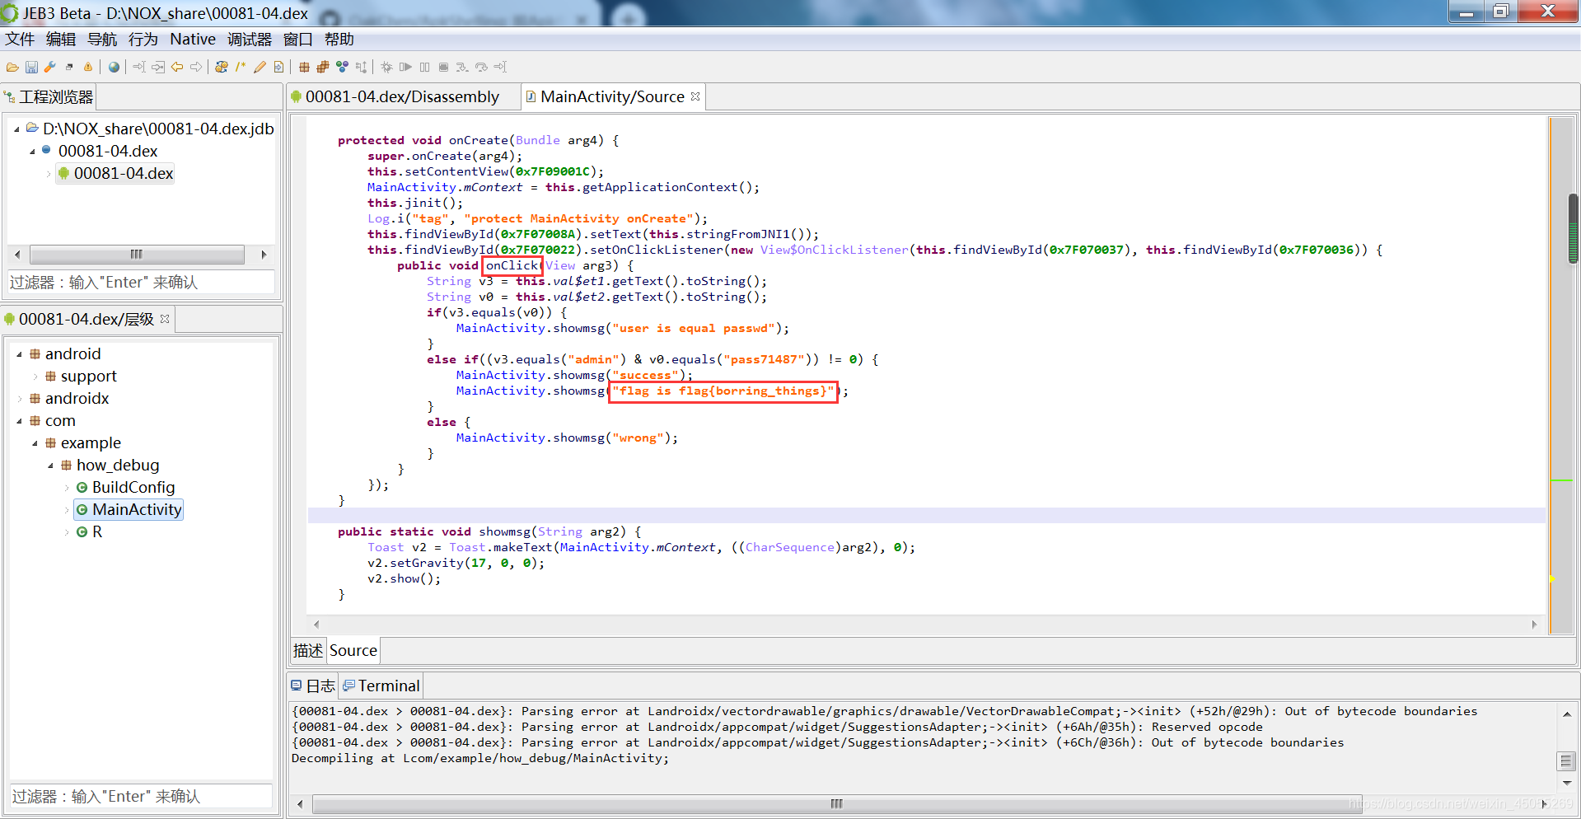Navigate forward with the right arrow icon

[x=196, y=68]
